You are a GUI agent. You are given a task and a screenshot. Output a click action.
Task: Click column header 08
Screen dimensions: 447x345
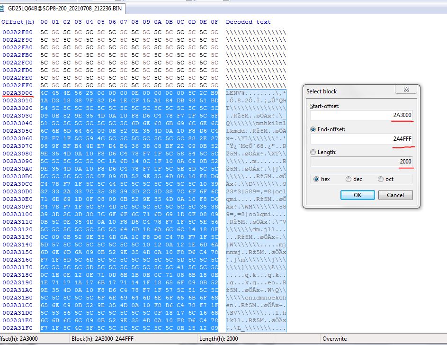point(135,22)
